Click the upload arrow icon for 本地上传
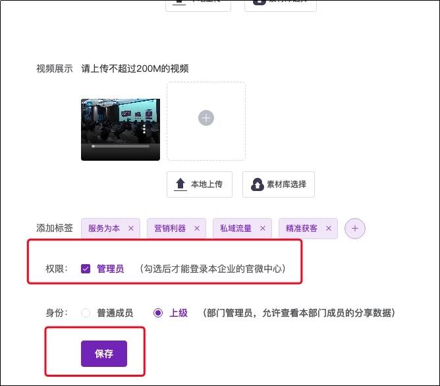This screenshot has height=386, width=440. tap(180, 184)
